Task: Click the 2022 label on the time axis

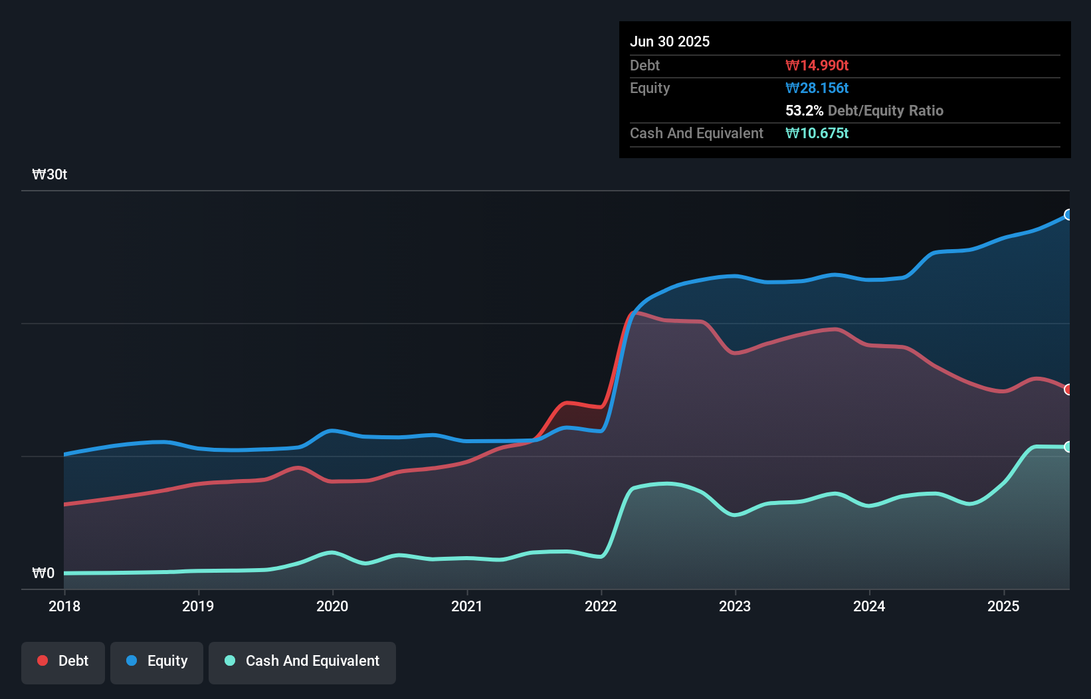Action: (x=601, y=606)
